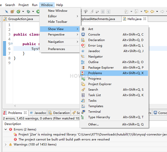Open the Previous Annotation dropdown arrow
The image size is (167, 152).
tap(141, 11)
